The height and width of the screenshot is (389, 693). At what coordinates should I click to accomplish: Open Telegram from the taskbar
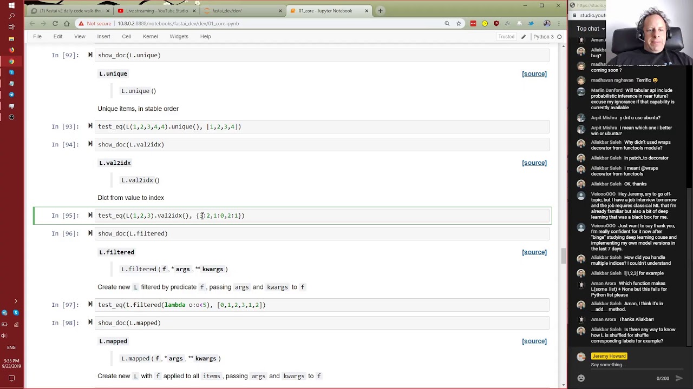point(11,95)
